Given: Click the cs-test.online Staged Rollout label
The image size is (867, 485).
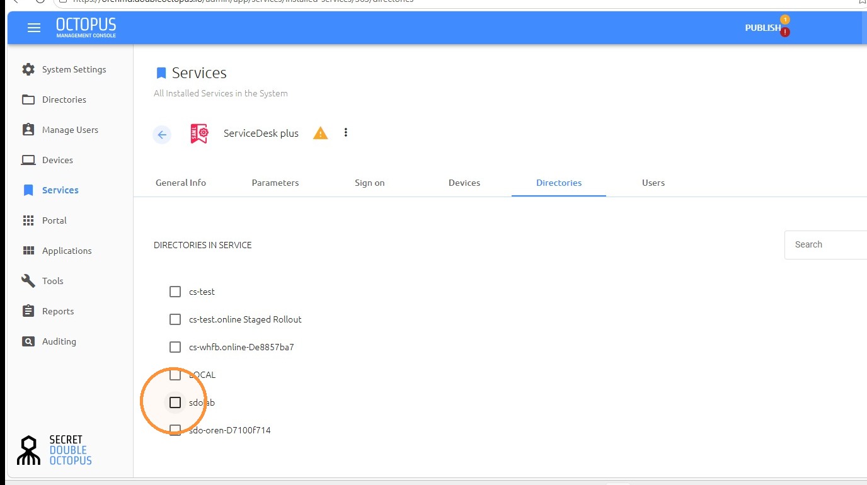Looking at the screenshot, I should tap(245, 319).
